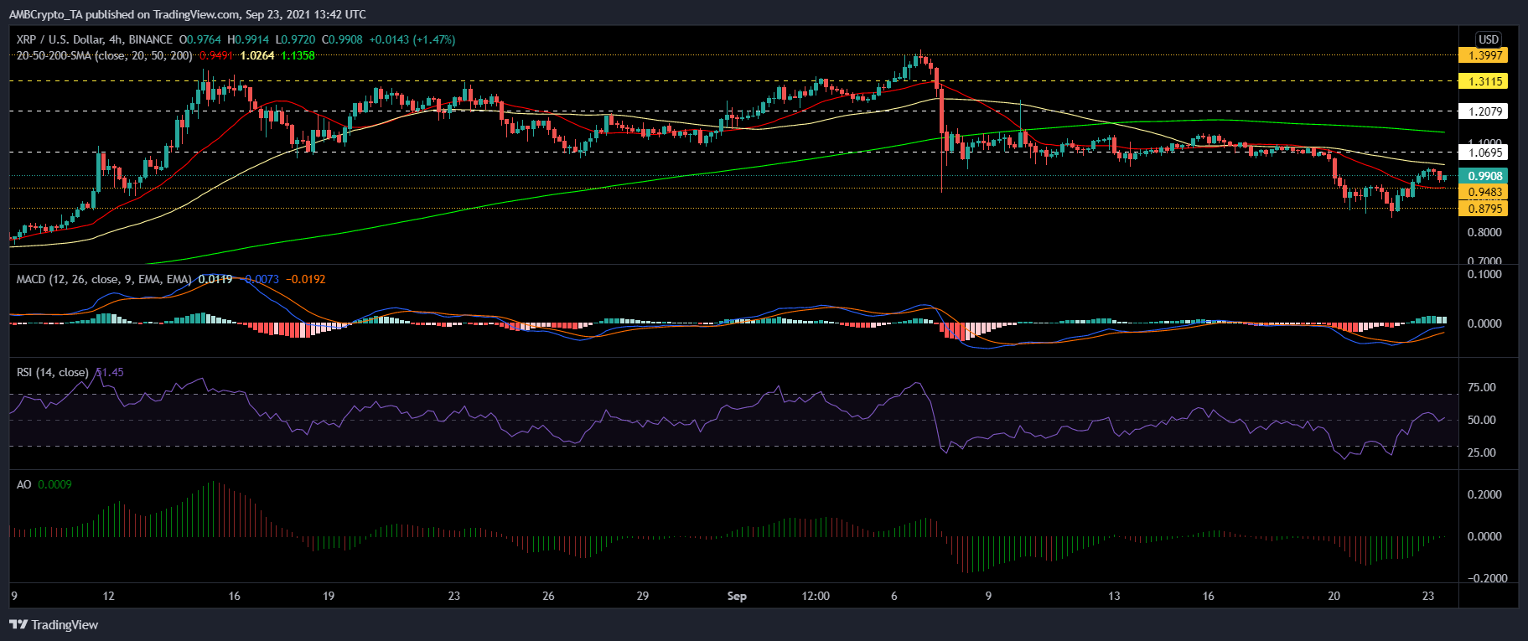Click the 0.9483 price level label

pos(1483,192)
